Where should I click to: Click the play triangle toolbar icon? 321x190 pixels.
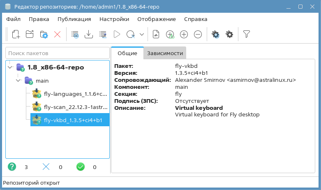116,35
